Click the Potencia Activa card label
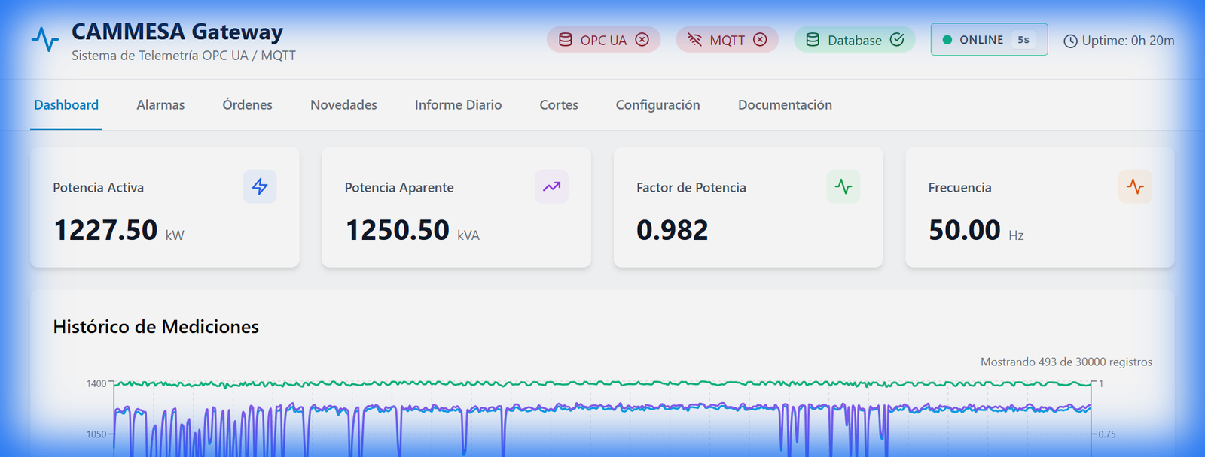The height and width of the screenshot is (457, 1205). (x=98, y=188)
